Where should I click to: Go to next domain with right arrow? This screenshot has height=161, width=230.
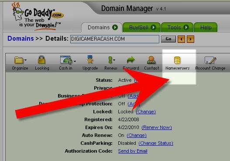(x=191, y=39)
